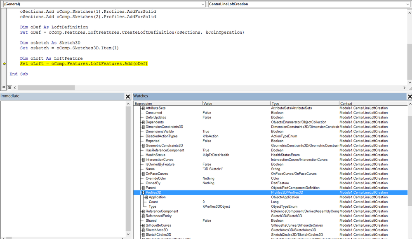This screenshot has height=239, width=412.
Task: Click the yellow execution arrow in margin
Action: (x=5, y=64)
